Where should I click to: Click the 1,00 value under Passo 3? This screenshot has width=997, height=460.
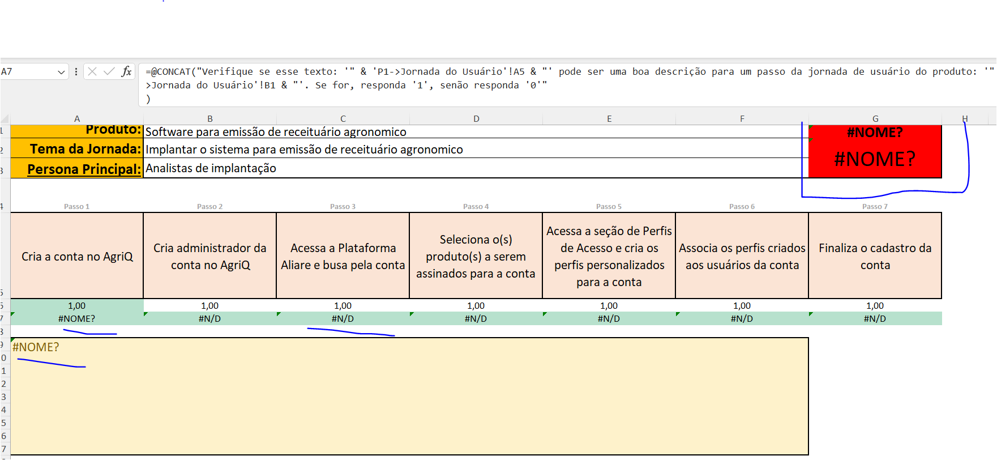click(343, 305)
